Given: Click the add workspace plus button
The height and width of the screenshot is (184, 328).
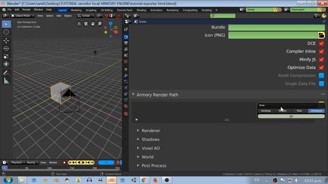Looking at the screenshot, I should pos(216,10).
